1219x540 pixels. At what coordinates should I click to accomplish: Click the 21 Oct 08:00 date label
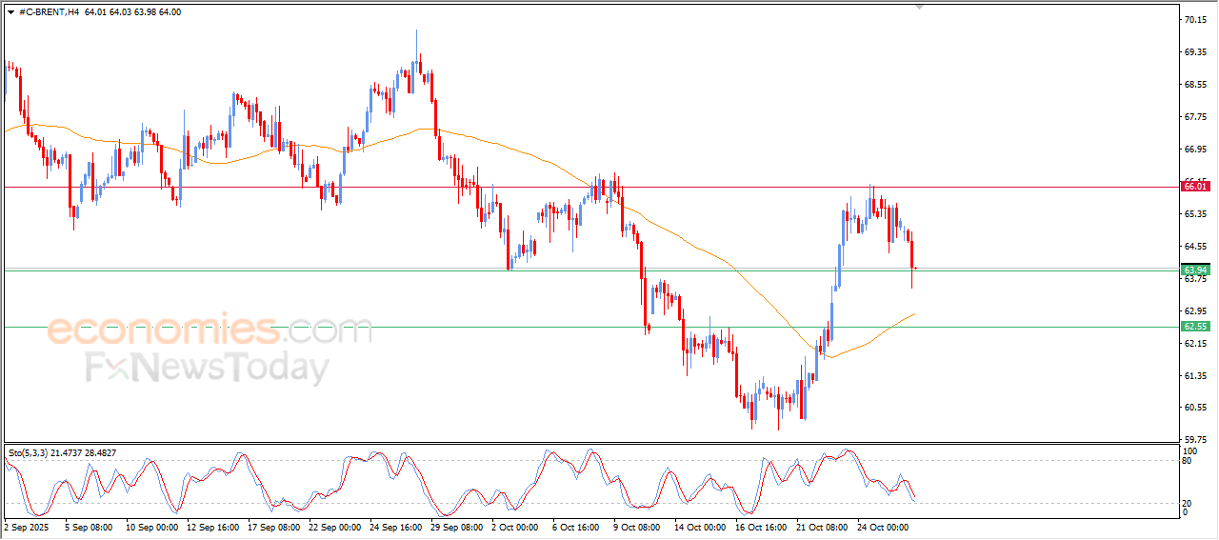pyautogui.click(x=821, y=526)
